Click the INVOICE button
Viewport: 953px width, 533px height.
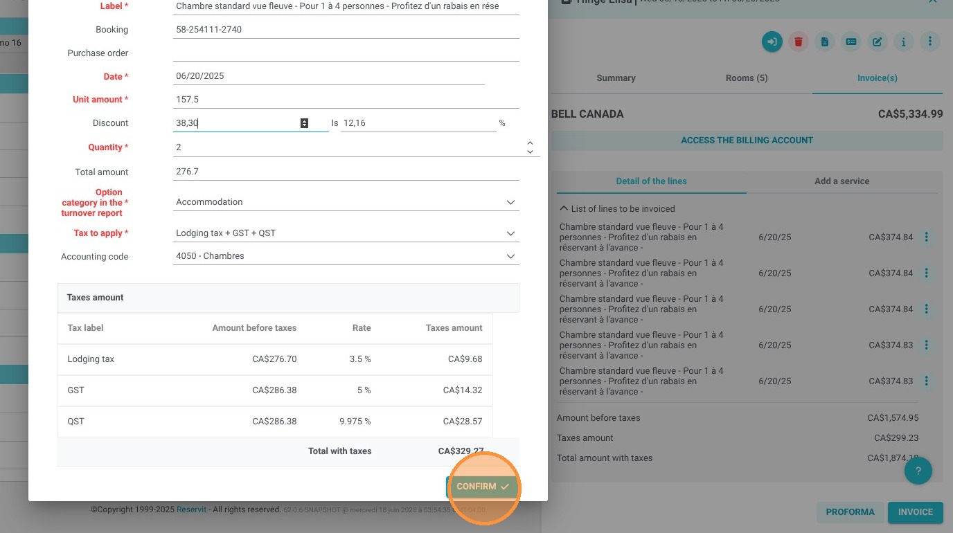click(916, 512)
